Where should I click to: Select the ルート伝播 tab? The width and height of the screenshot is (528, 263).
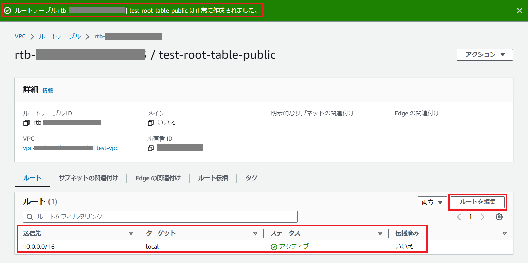point(213,178)
